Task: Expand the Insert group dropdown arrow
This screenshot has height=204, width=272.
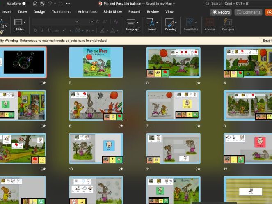Action: click(x=157, y=23)
